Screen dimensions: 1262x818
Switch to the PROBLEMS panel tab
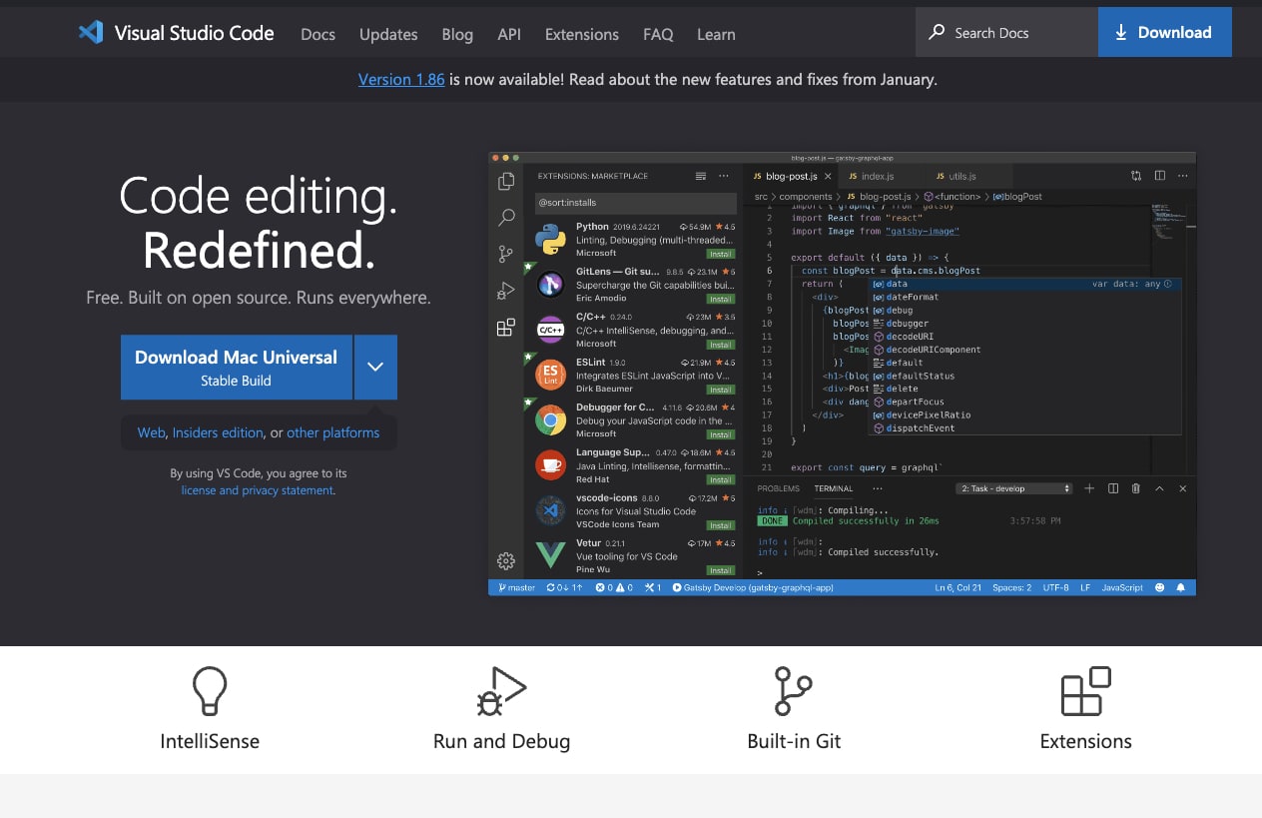coord(778,488)
